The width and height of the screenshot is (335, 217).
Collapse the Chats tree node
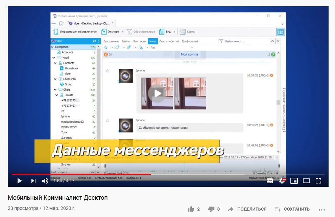[55, 90]
